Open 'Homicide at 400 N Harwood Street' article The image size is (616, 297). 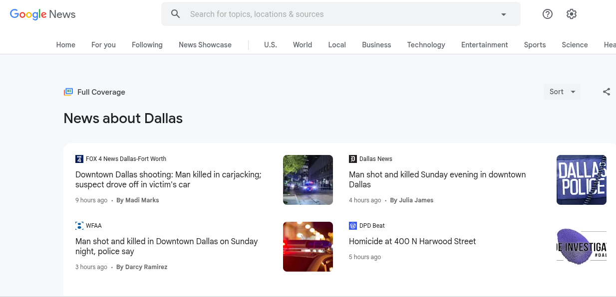[412, 241]
